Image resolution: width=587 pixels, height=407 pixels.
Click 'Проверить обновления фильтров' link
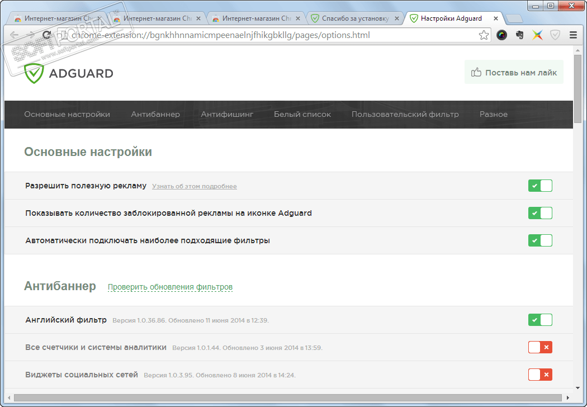[x=170, y=287]
